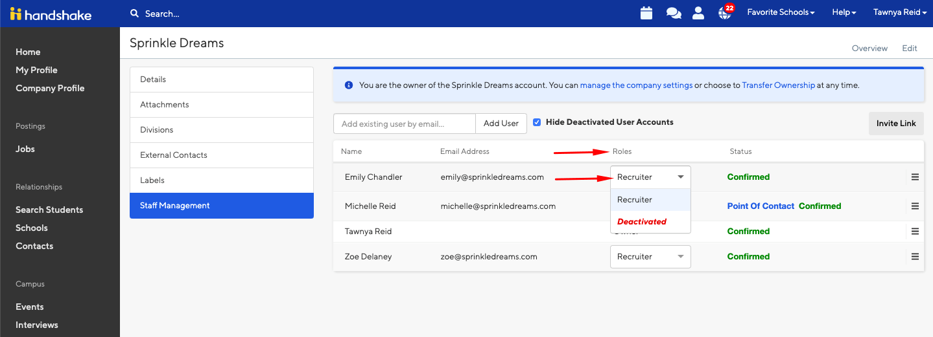
Task: Click Emily Chandler's Confirmed status
Action: coord(748,177)
